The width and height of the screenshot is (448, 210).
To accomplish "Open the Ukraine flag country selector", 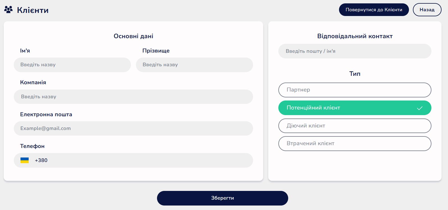I will tap(24, 160).
